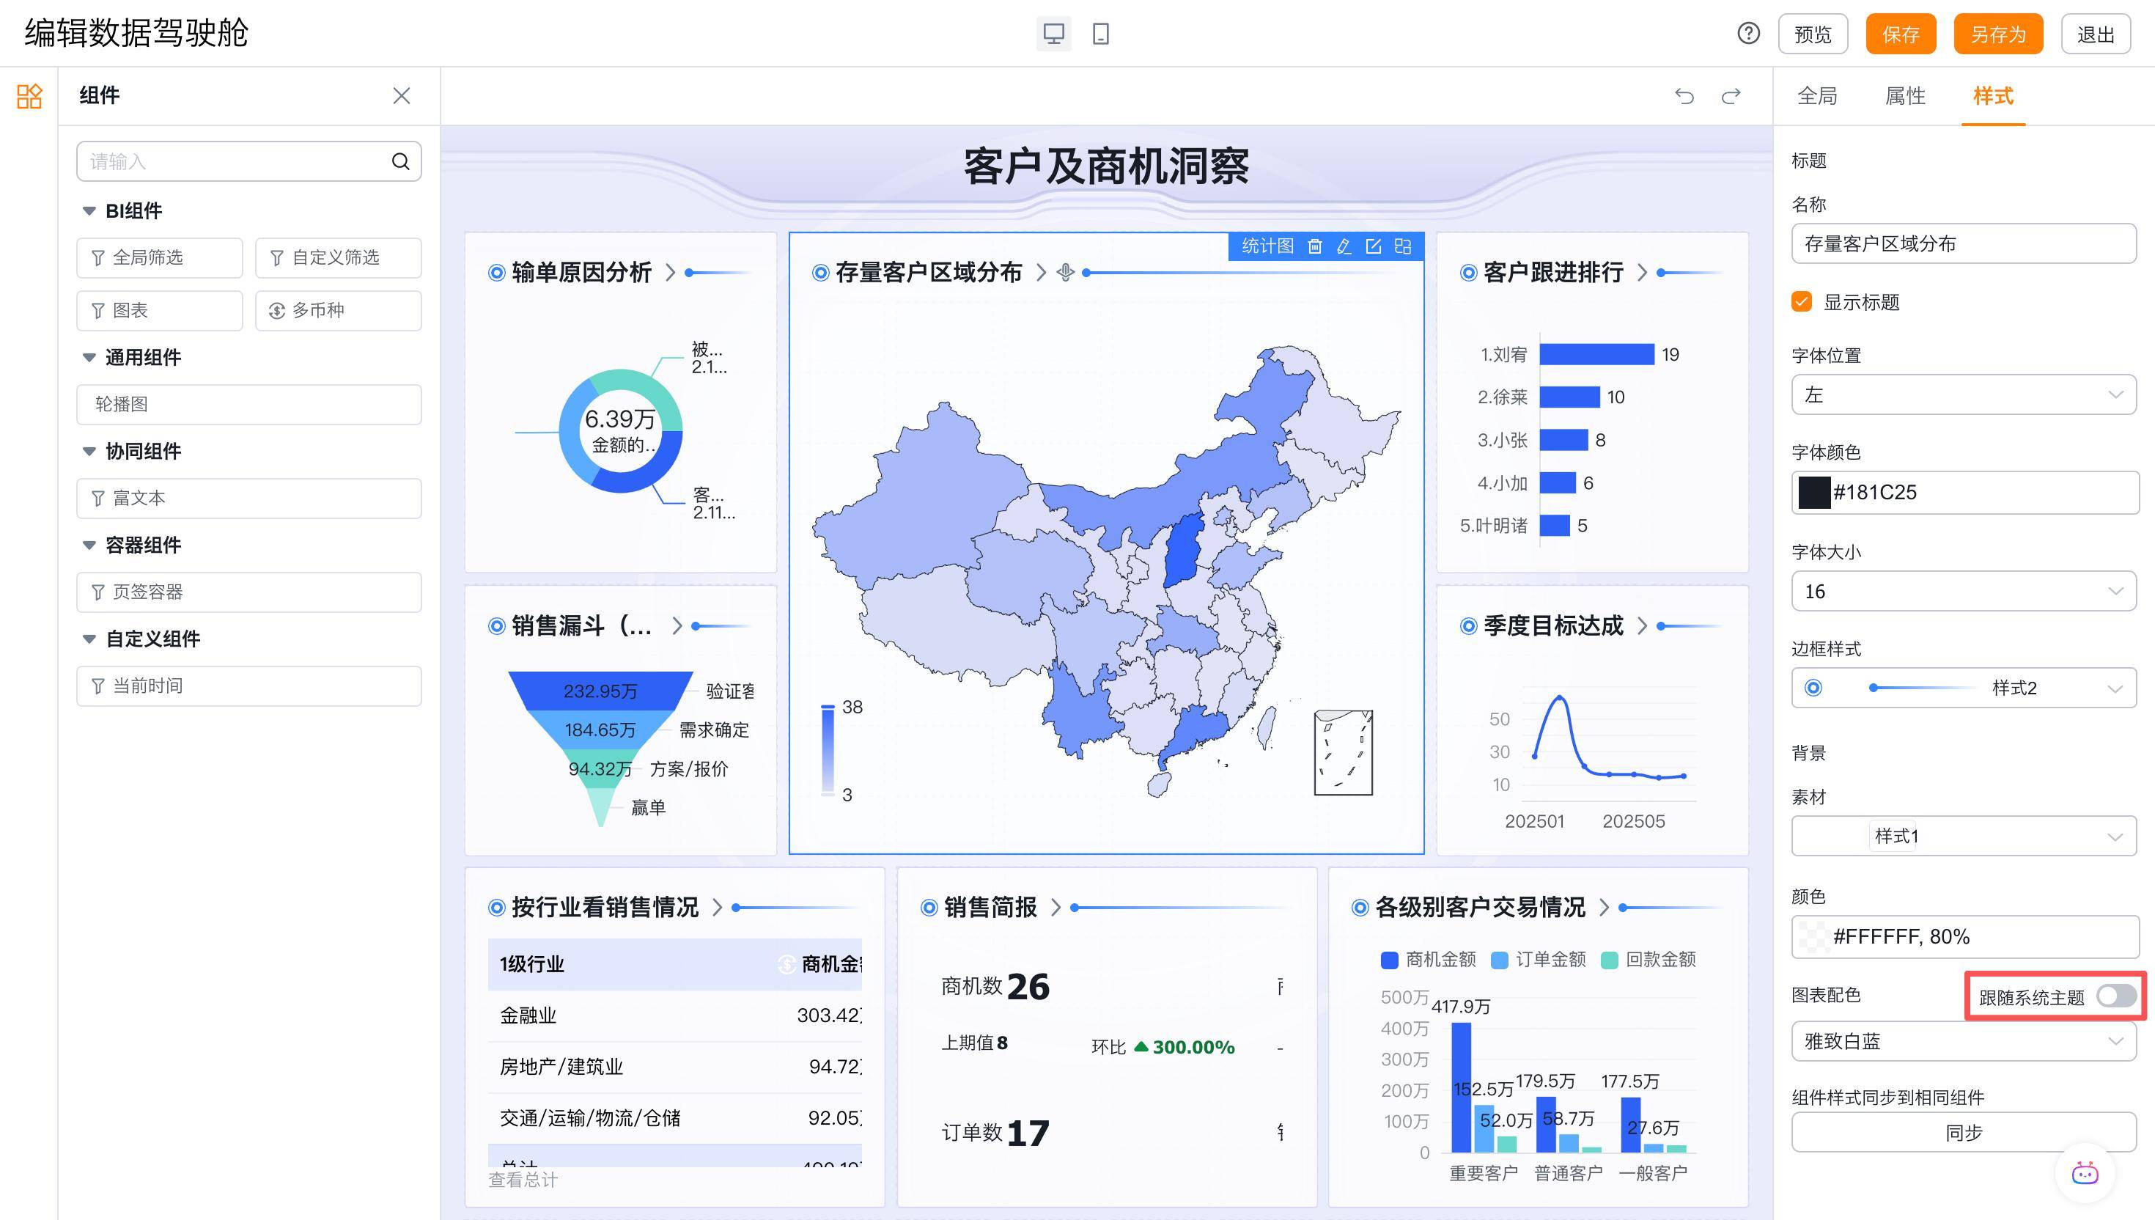Click the redo arrow icon
Screen dimensions: 2155x1220
tap(1731, 96)
